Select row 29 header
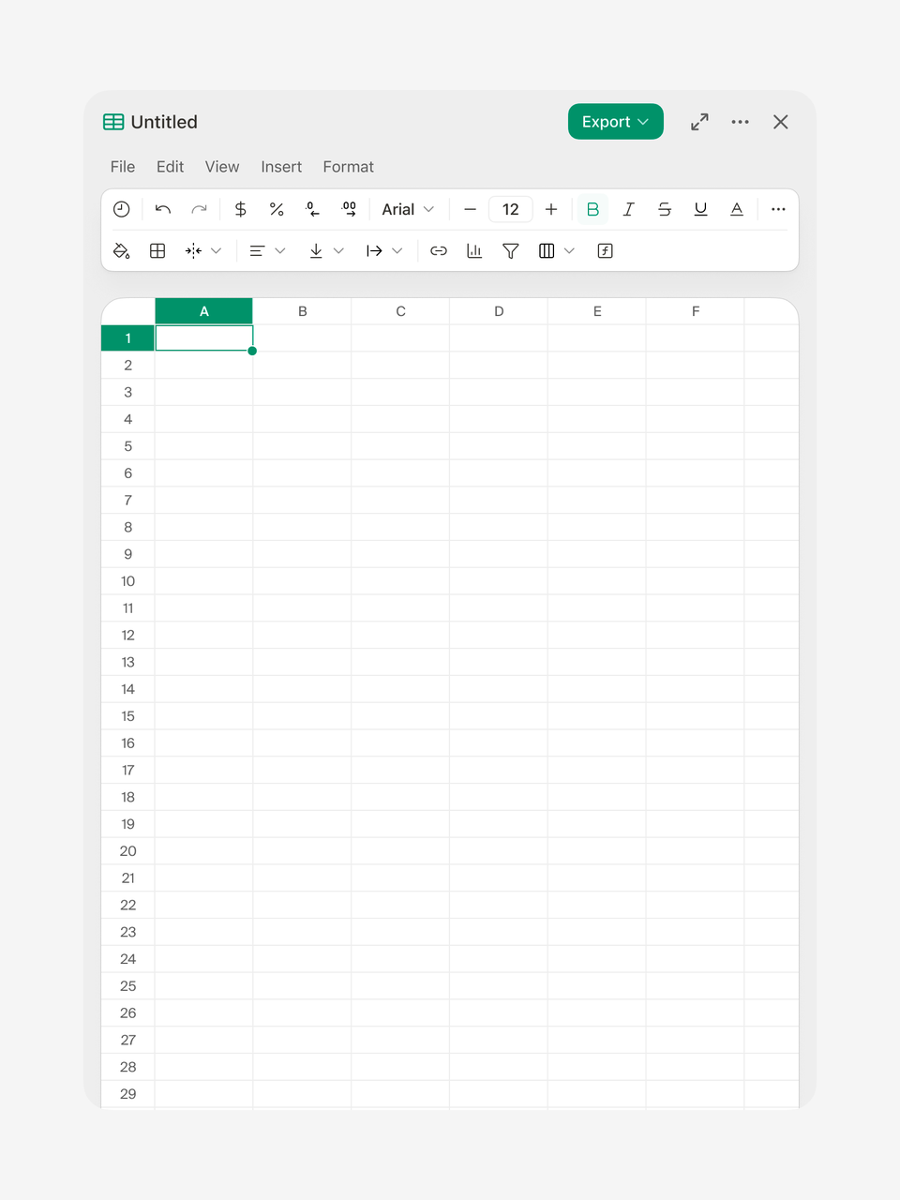Viewport: 900px width, 1200px height. click(127, 1094)
